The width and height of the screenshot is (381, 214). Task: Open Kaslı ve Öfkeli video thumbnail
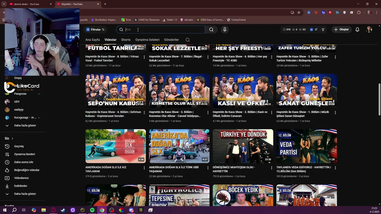pos(243,91)
